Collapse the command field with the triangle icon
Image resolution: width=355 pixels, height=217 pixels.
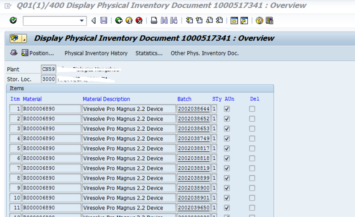pyautogui.click(x=93, y=21)
